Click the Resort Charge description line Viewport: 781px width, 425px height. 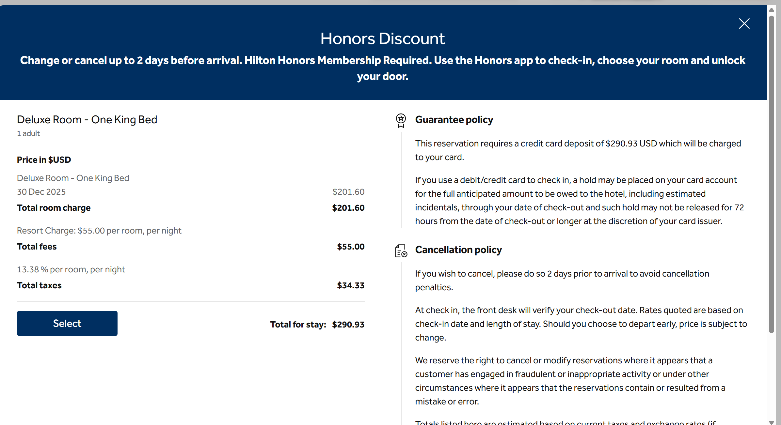(99, 231)
